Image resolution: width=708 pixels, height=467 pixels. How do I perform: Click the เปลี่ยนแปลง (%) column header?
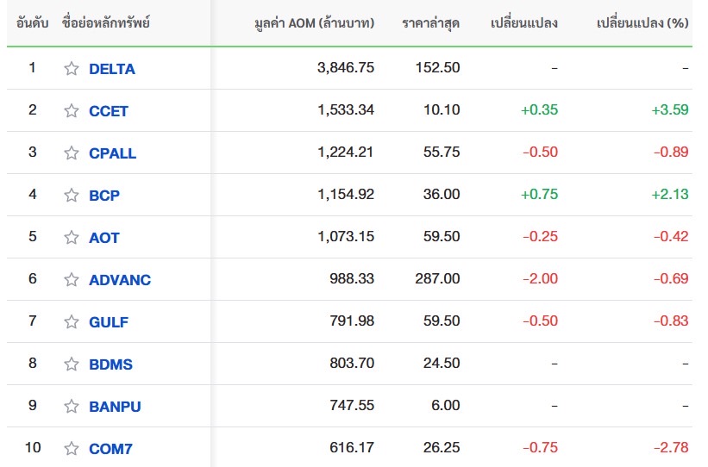tap(642, 23)
